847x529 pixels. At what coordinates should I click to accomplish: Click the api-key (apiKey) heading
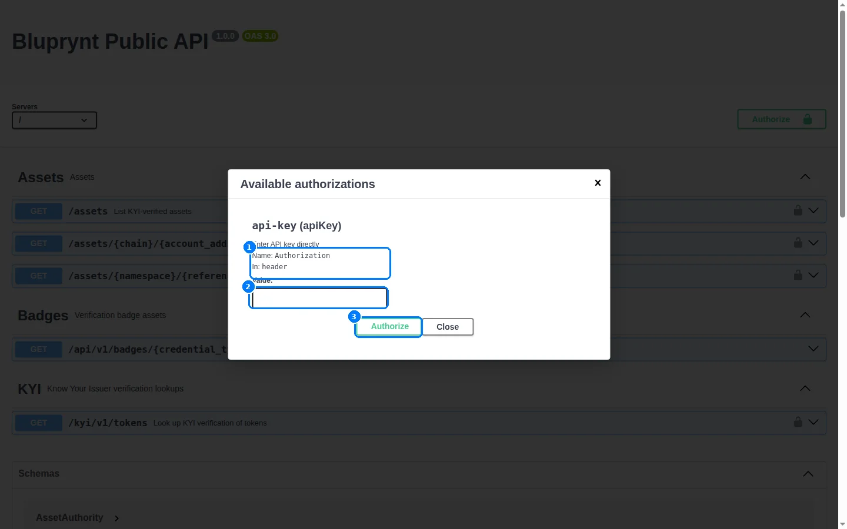click(296, 226)
